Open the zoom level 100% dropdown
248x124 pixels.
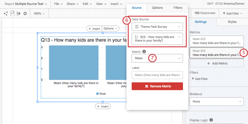click(39, 13)
